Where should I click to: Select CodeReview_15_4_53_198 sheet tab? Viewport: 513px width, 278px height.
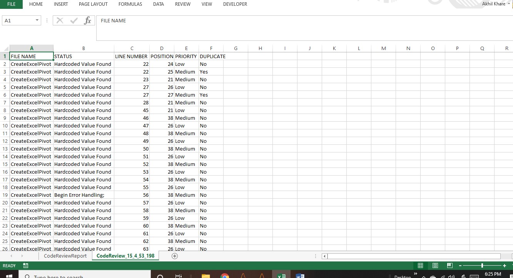(x=125, y=256)
